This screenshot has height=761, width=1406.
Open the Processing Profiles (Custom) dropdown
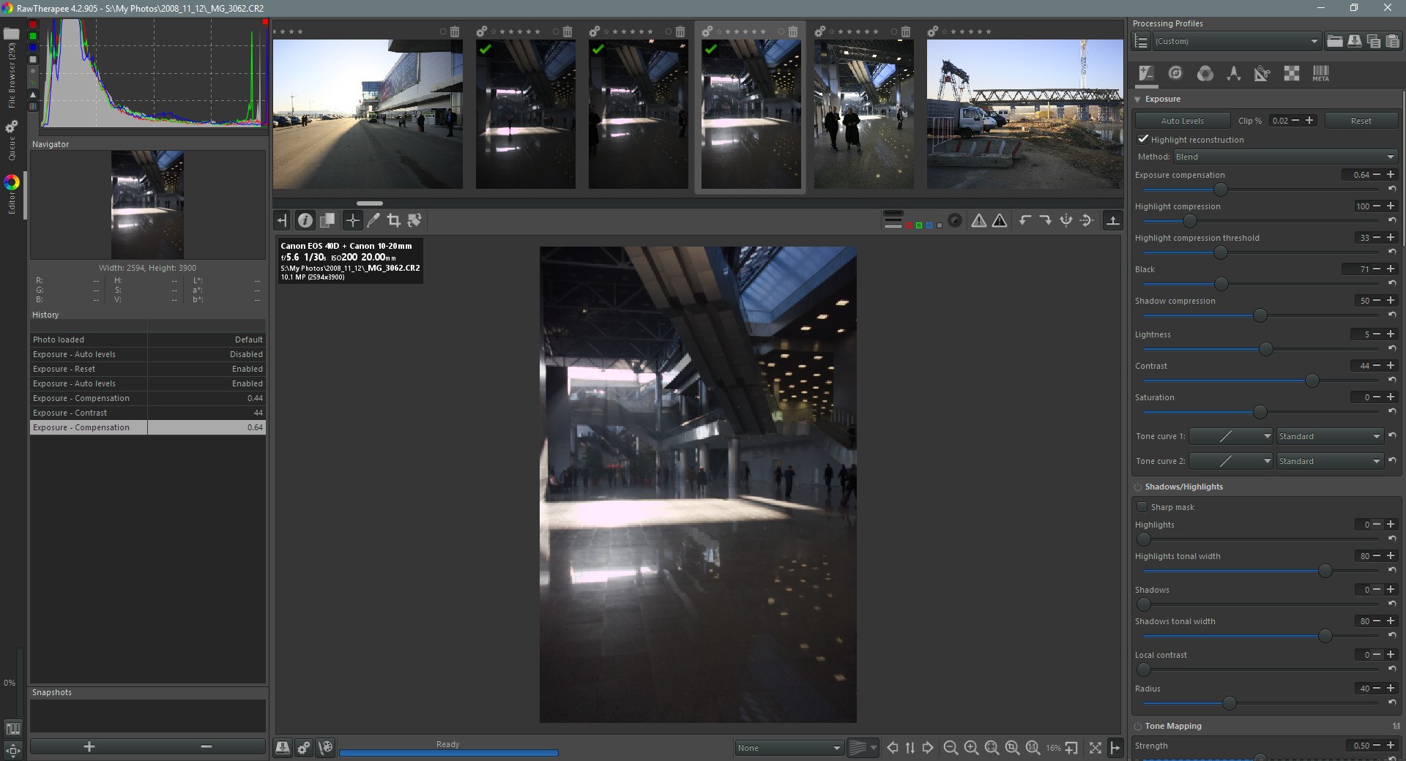point(1237,41)
